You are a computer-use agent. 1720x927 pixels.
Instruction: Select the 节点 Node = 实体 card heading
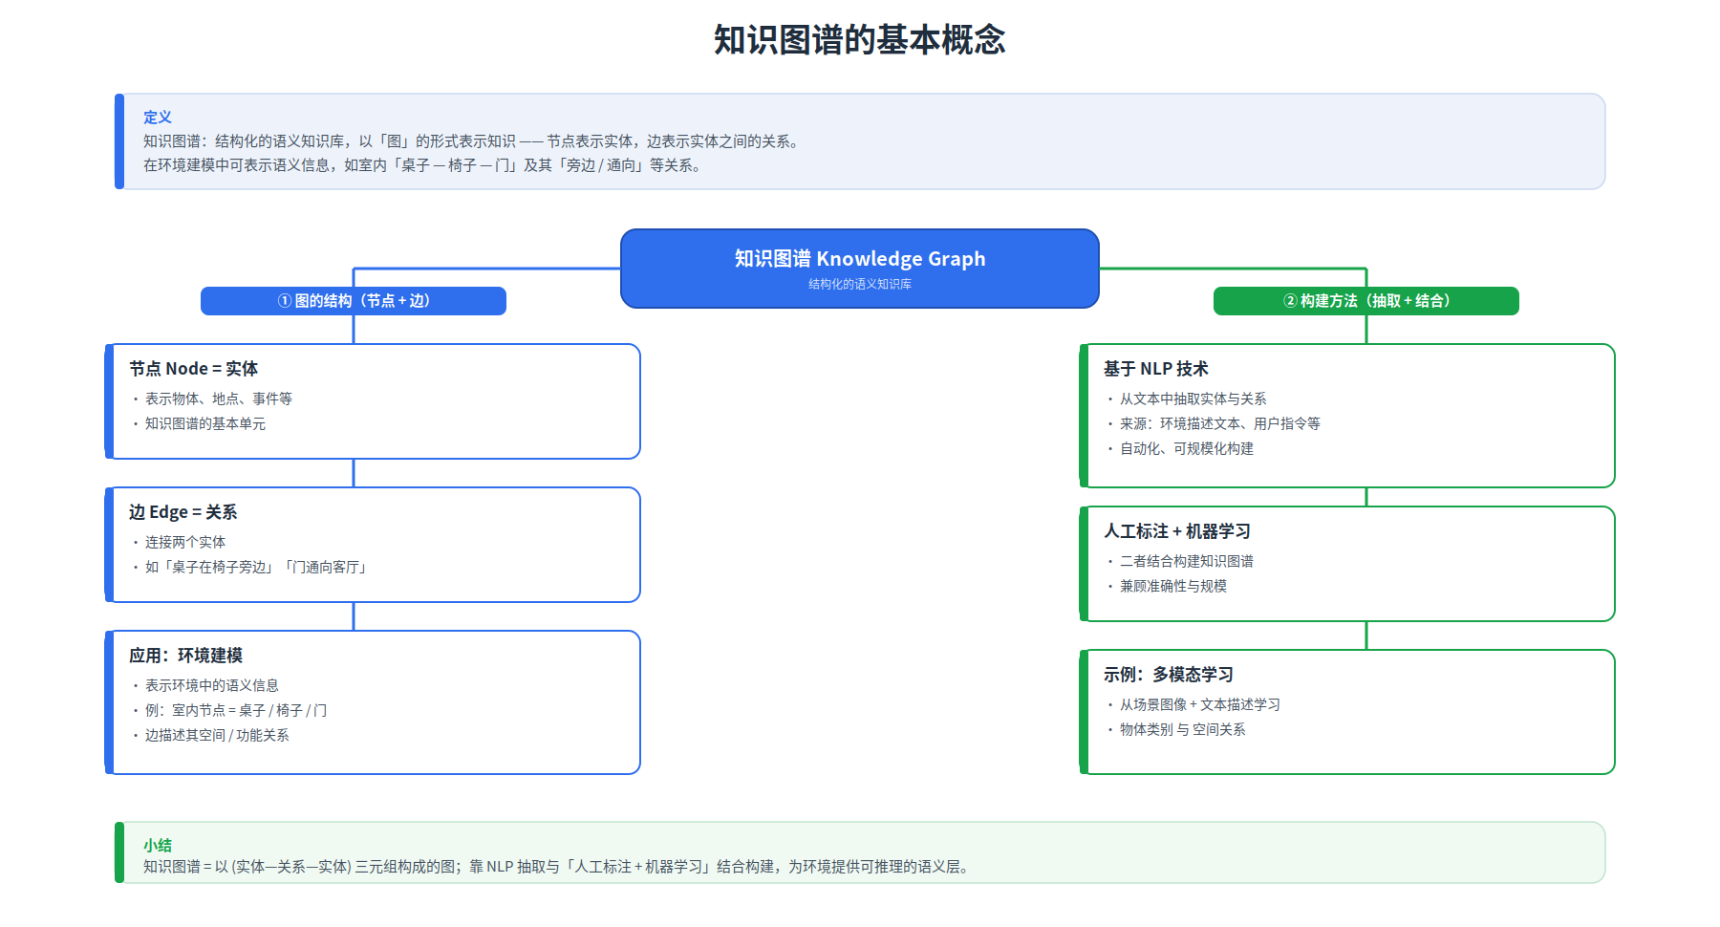[194, 369]
